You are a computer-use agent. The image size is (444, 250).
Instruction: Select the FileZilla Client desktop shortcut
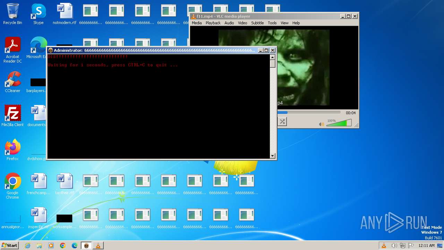12,116
